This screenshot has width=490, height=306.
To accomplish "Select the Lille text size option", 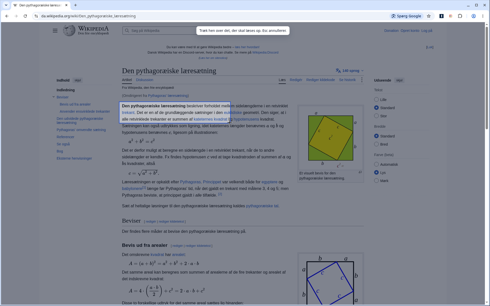I will pos(376,99).
